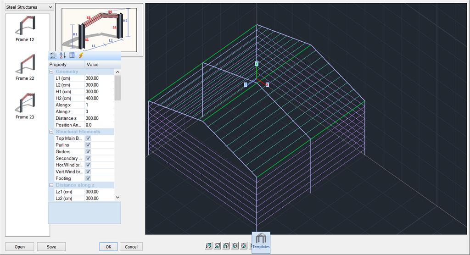Screen dimensions: 470x255
Task: Select the Distance z property label
Action: (x=66, y=118)
